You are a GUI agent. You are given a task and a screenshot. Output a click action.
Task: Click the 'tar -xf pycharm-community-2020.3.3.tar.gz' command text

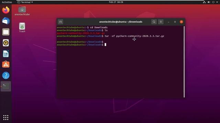(x=134, y=36)
